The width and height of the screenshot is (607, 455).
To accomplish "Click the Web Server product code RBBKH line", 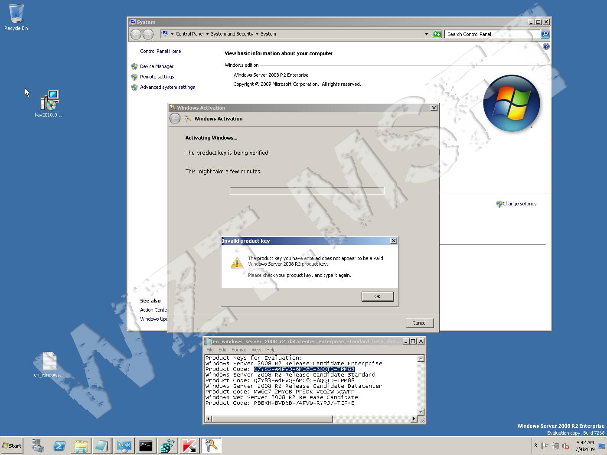I will [280, 403].
